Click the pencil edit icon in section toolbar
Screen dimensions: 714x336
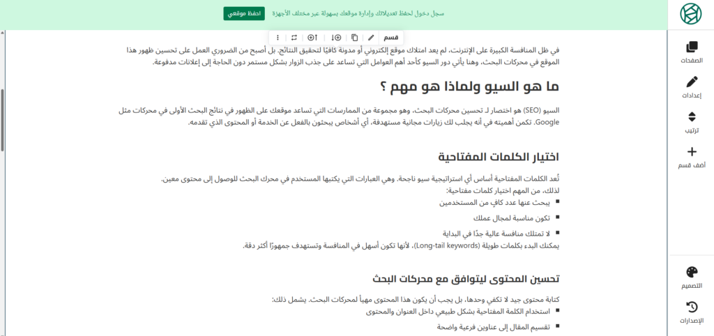click(x=372, y=37)
